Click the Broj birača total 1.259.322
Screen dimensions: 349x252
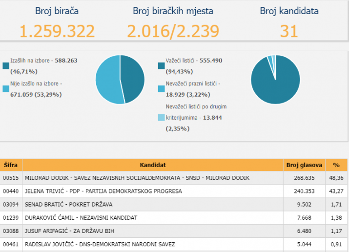click(x=58, y=31)
